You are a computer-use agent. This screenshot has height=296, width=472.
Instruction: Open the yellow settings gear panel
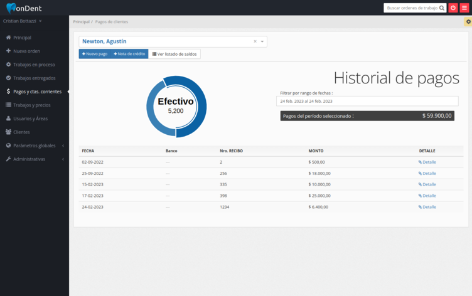point(468,22)
